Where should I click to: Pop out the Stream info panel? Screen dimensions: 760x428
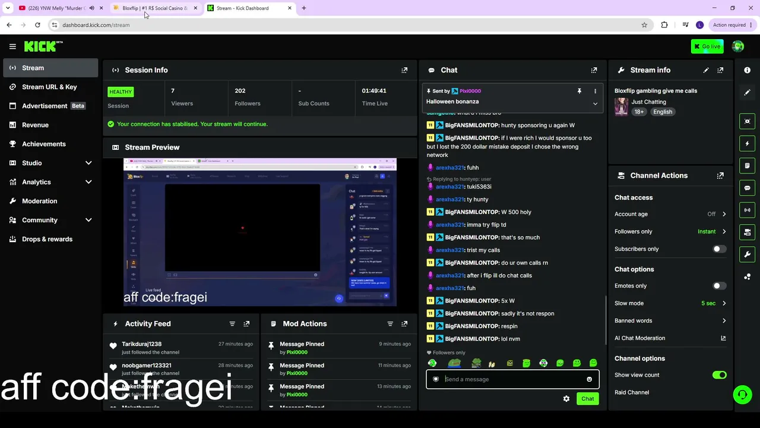click(x=720, y=70)
